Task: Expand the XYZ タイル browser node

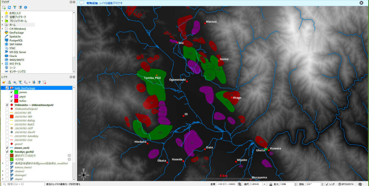Action: (x=2, y=64)
